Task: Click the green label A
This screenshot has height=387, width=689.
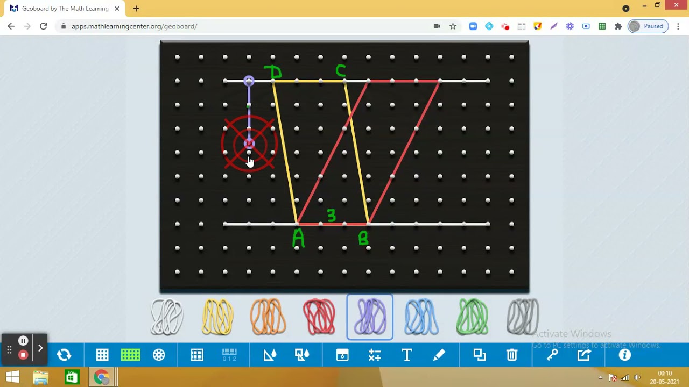Action: click(298, 238)
